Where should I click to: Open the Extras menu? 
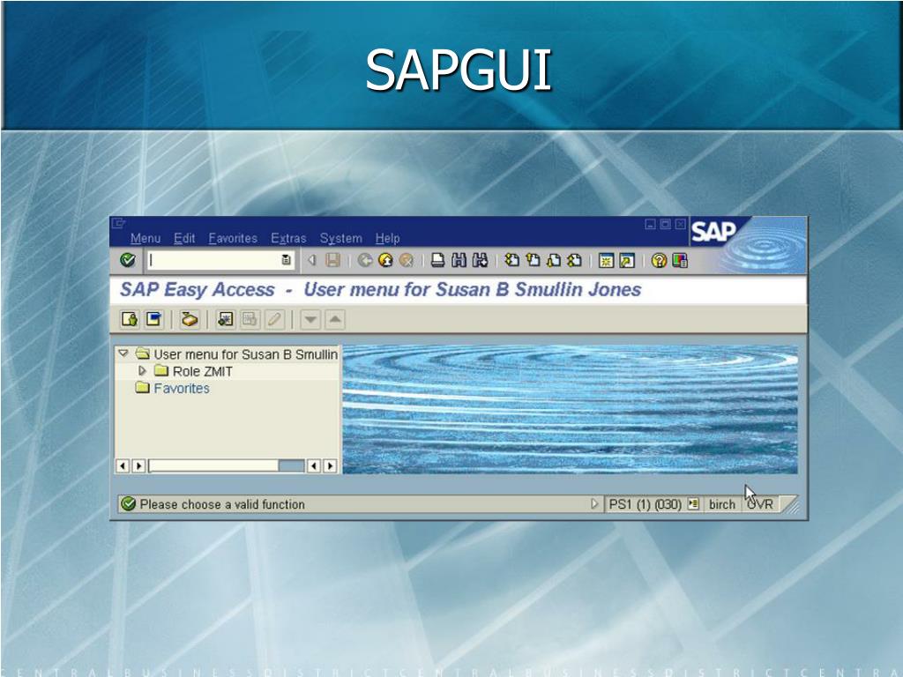(288, 238)
